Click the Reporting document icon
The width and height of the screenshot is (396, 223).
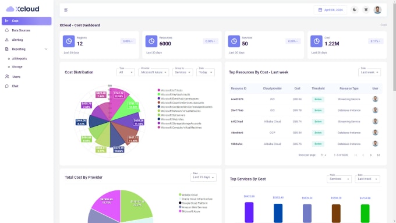[x=7, y=49]
